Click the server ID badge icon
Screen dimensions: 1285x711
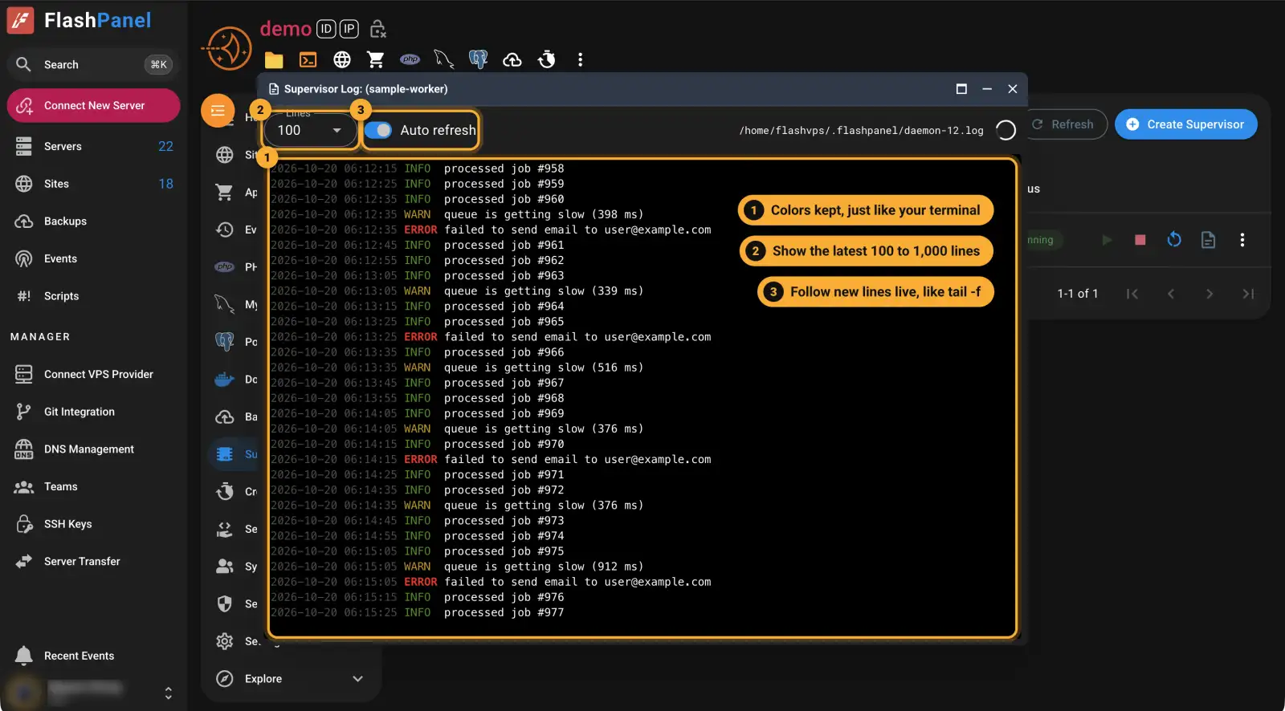pyautogui.click(x=326, y=30)
